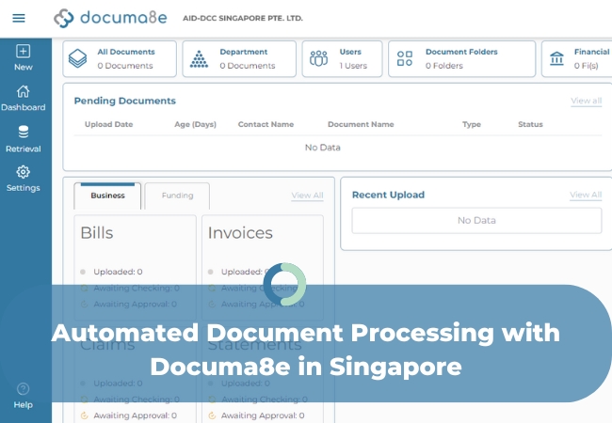Click the Contact Name column header
612x423 pixels.
[x=266, y=124]
